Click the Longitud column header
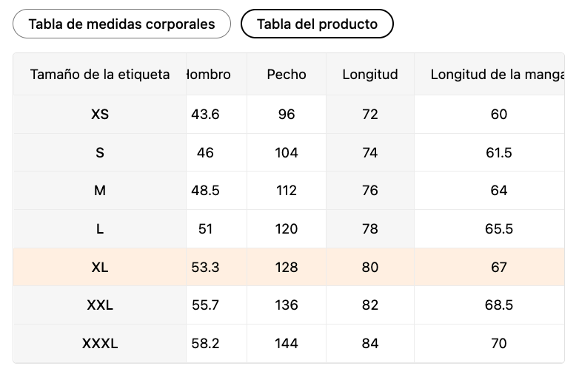This screenshot has width=579, height=377. tap(370, 74)
